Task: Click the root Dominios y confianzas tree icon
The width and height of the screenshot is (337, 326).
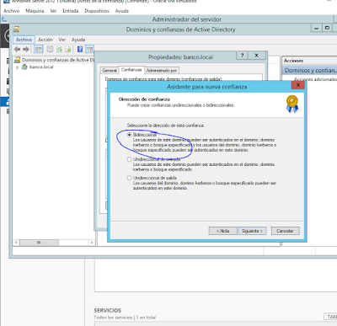Action: click(x=18, y=60)
